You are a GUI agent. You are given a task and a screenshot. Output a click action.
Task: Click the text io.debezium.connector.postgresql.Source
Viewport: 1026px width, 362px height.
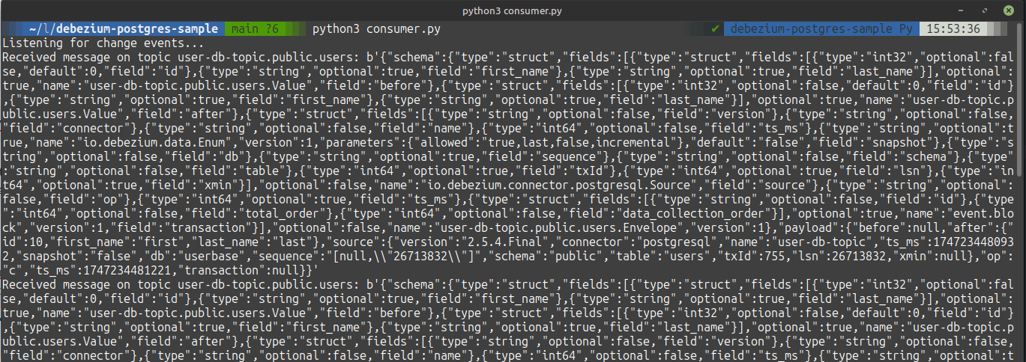[x=560, y=185]
